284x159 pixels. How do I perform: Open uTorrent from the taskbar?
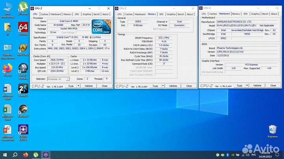pyautogui.click(x=35, y=155)
